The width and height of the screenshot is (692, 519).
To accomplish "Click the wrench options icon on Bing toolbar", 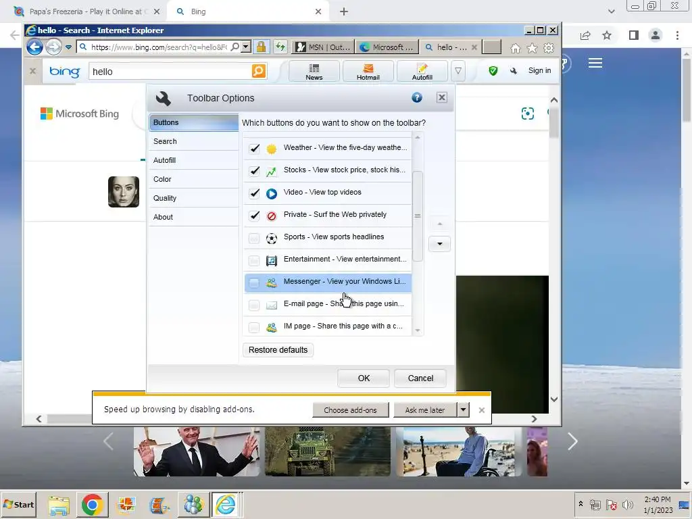I will [514, 70].
